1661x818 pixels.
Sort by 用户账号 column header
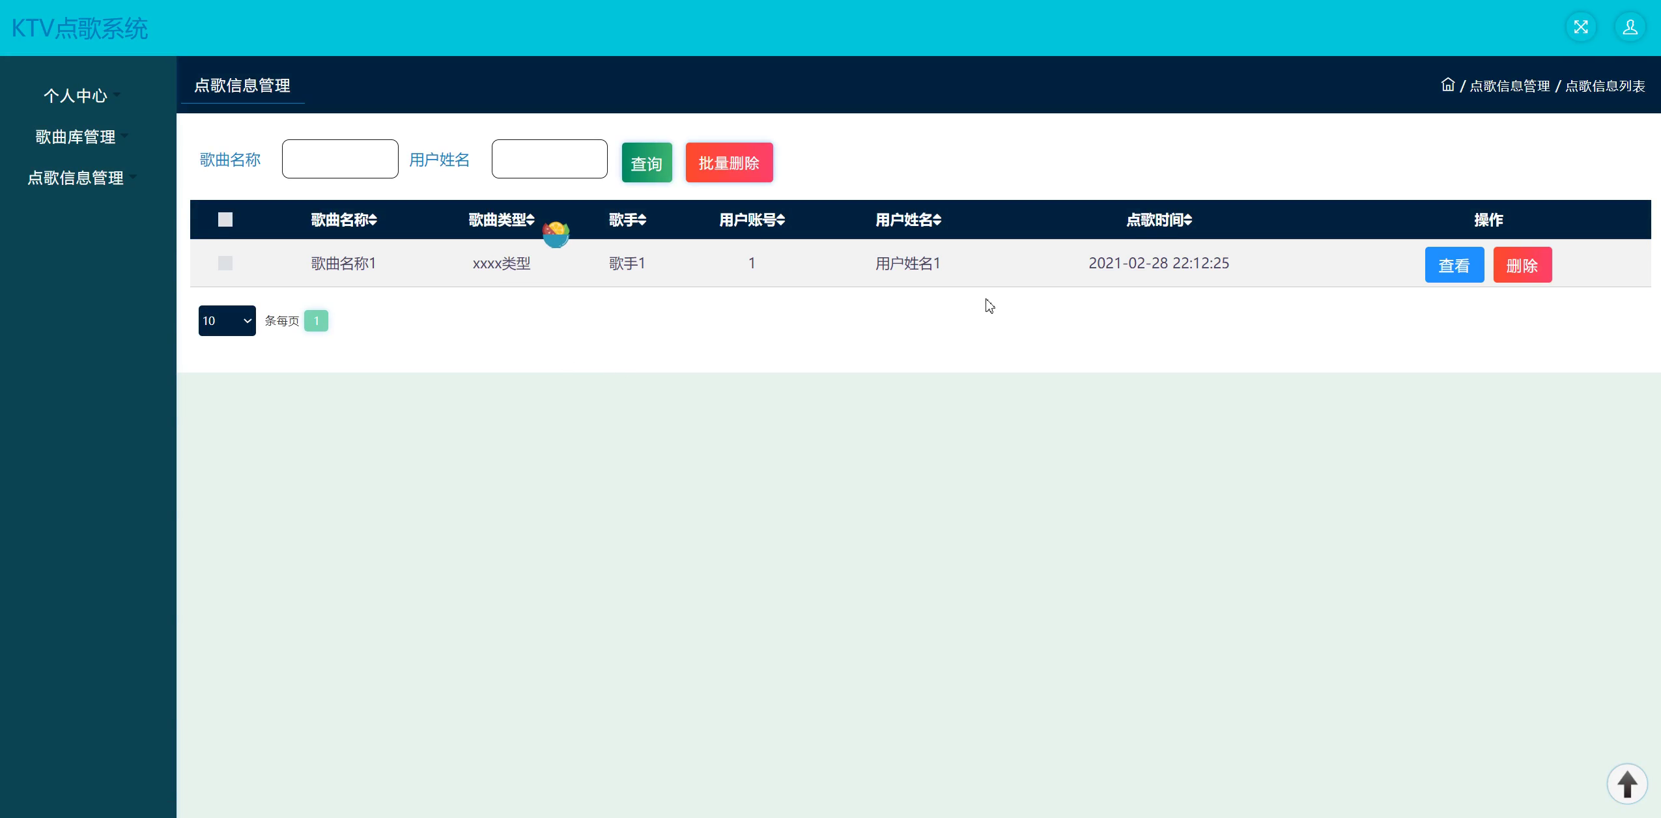pyautogui.click(x=752, y=220)
